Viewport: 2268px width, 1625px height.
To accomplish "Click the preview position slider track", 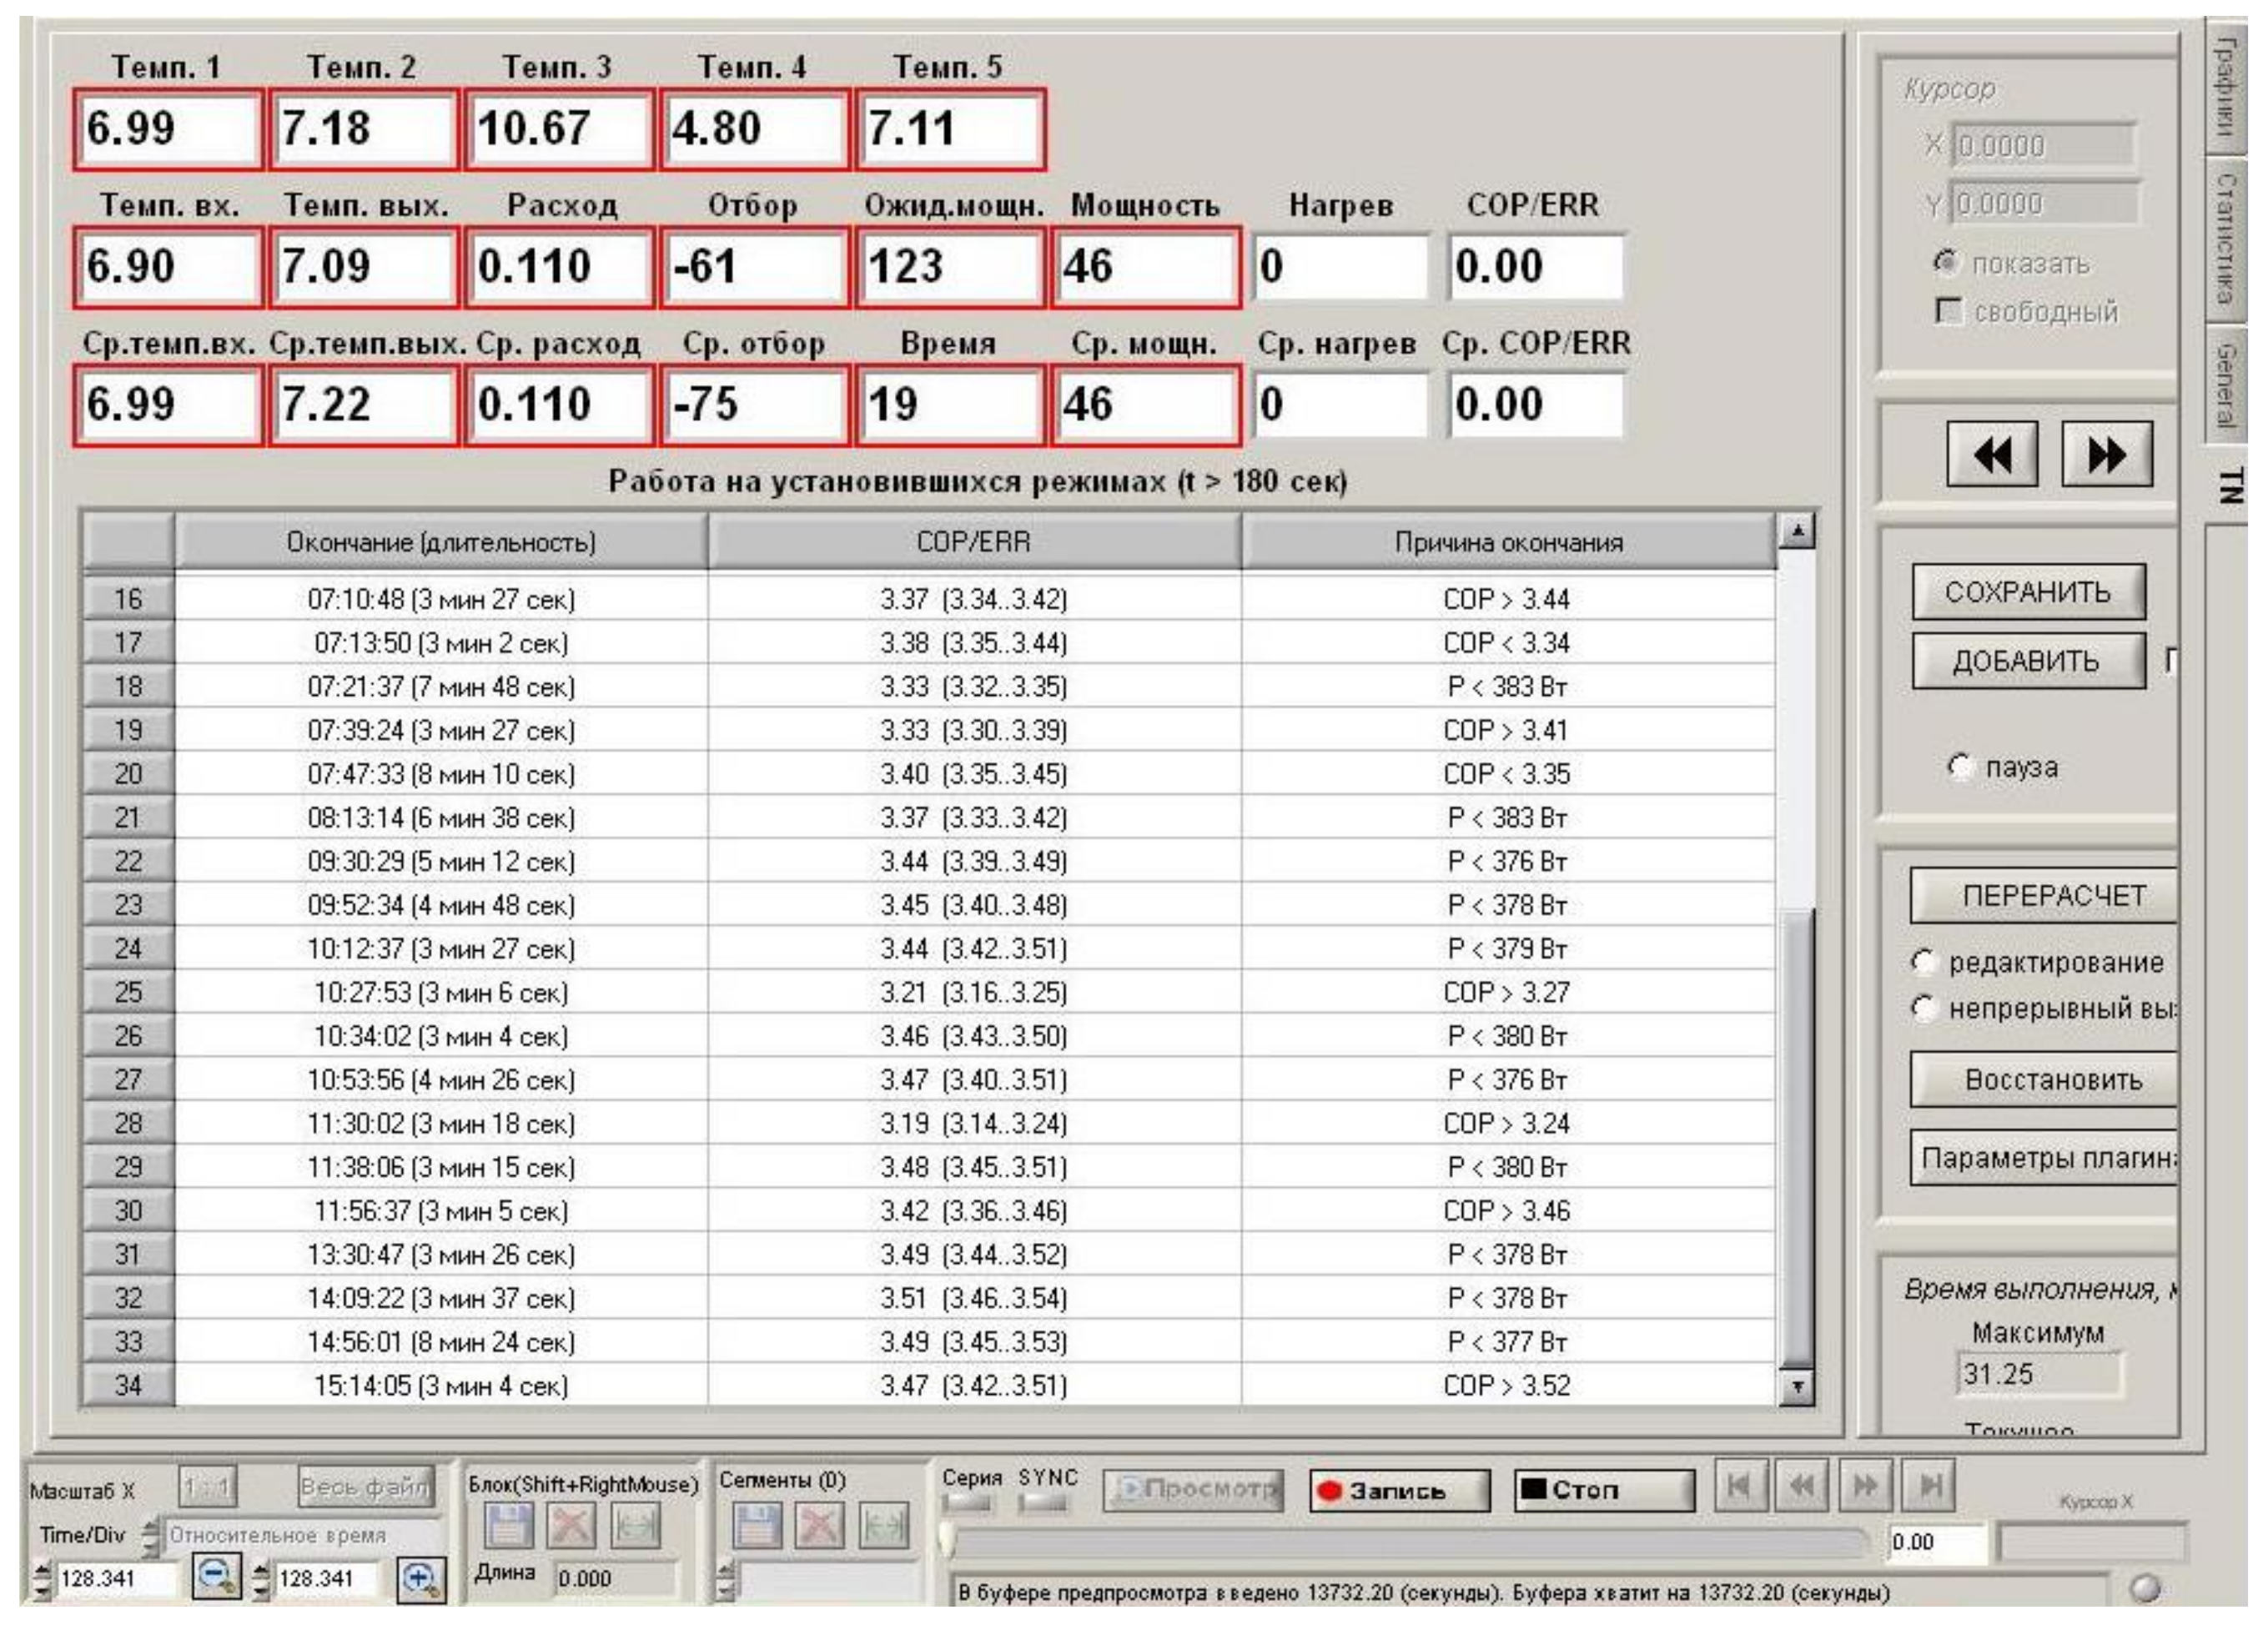I will click(1404, 1542).
